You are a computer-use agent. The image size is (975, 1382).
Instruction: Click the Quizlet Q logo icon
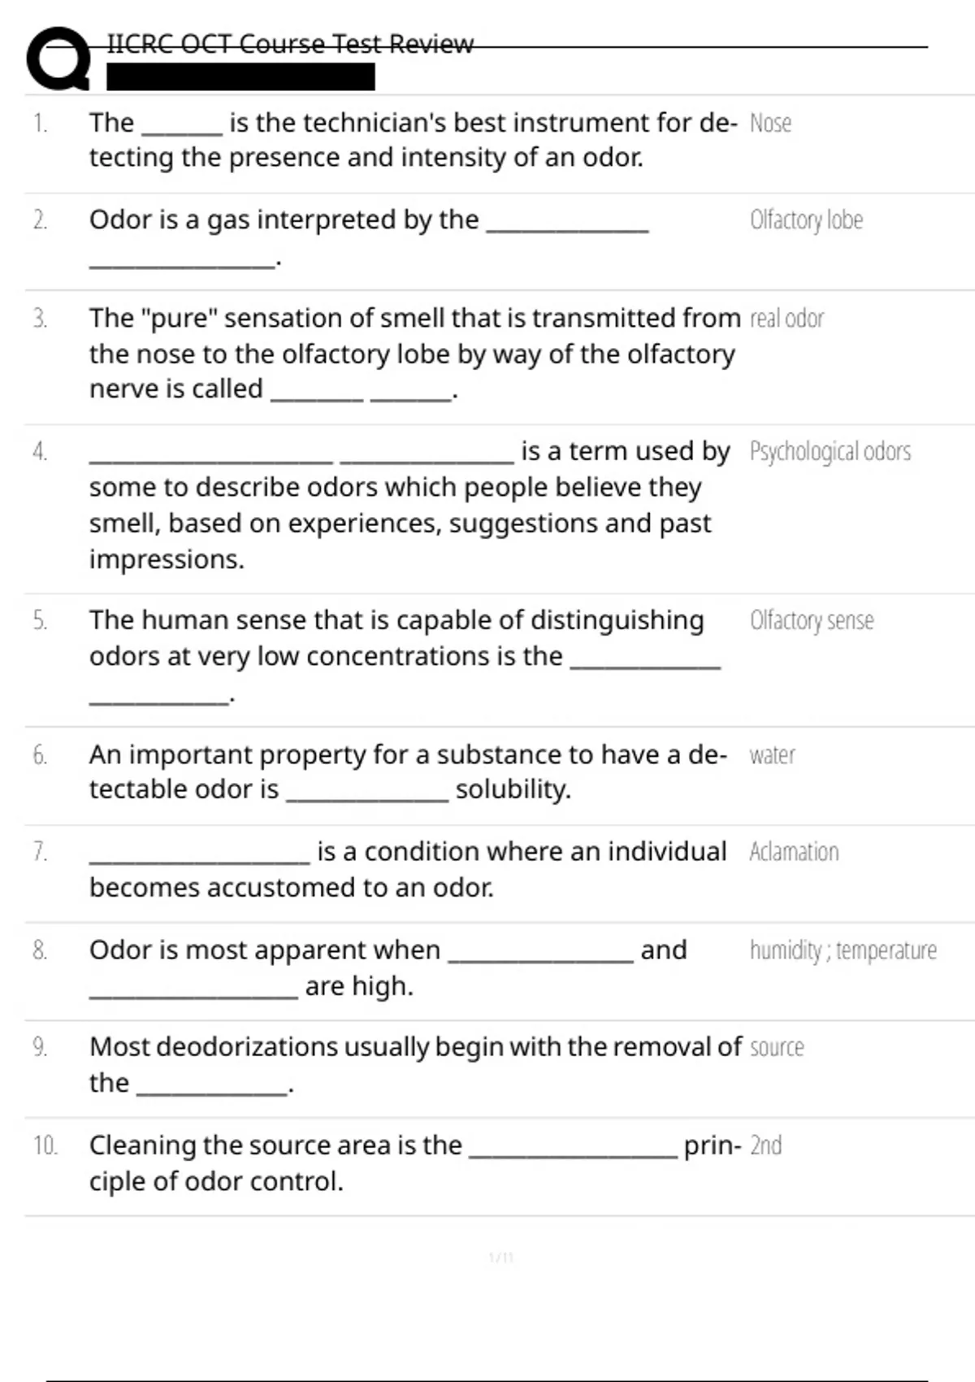click(x=58, y=59)
